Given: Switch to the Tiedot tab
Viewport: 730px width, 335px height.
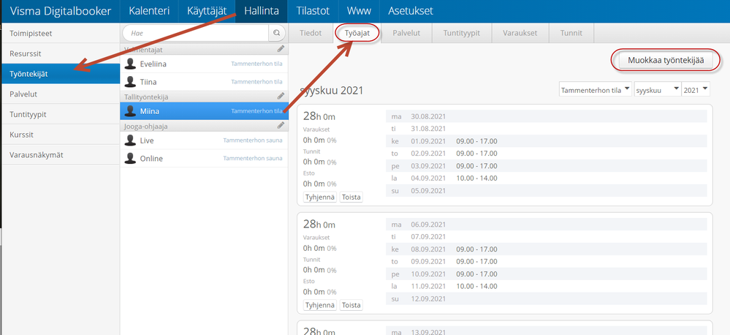Looking at the screenshot, I should [x=311, y=34].
